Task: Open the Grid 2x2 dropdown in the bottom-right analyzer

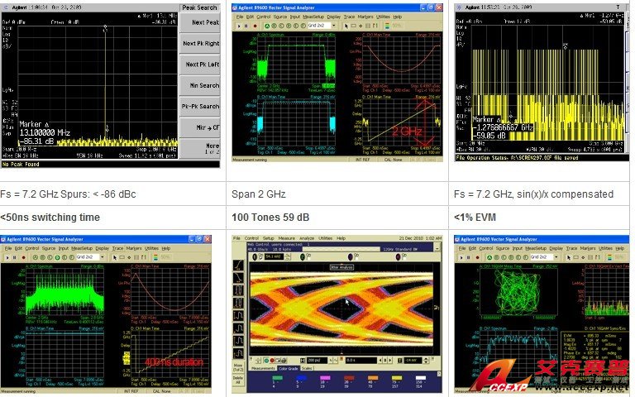Action: 543,257
